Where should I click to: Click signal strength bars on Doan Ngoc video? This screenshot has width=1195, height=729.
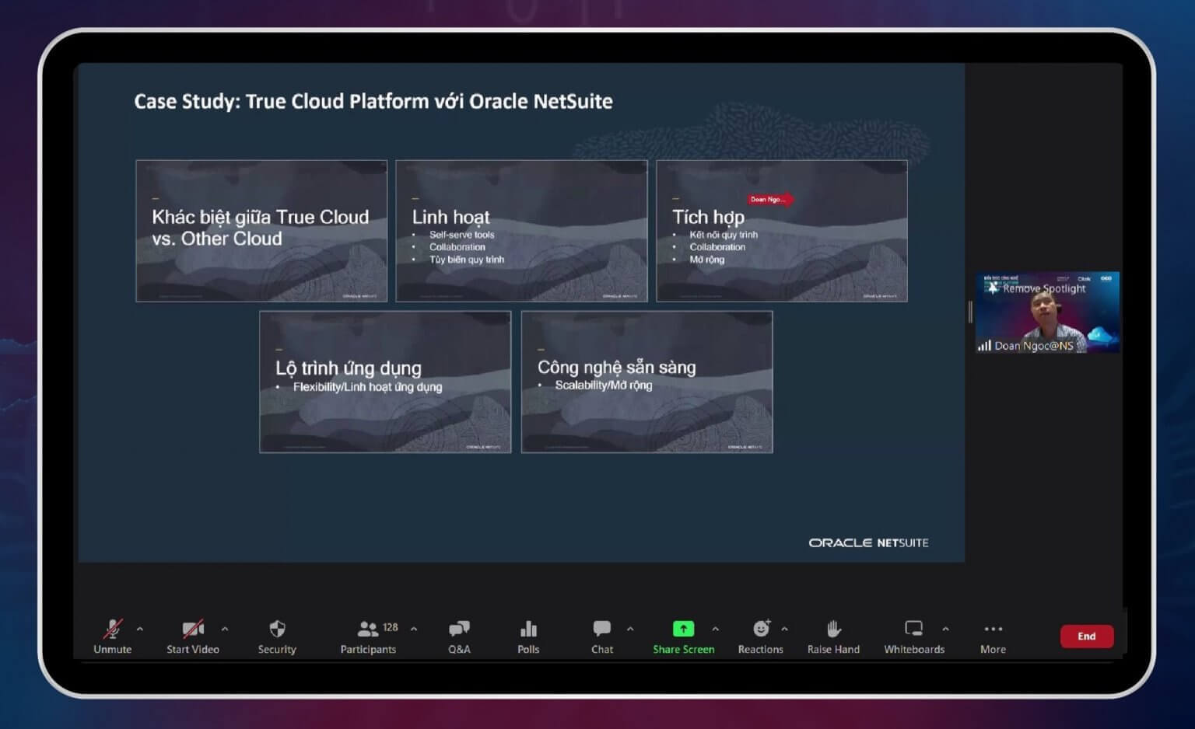click(984, 346)
